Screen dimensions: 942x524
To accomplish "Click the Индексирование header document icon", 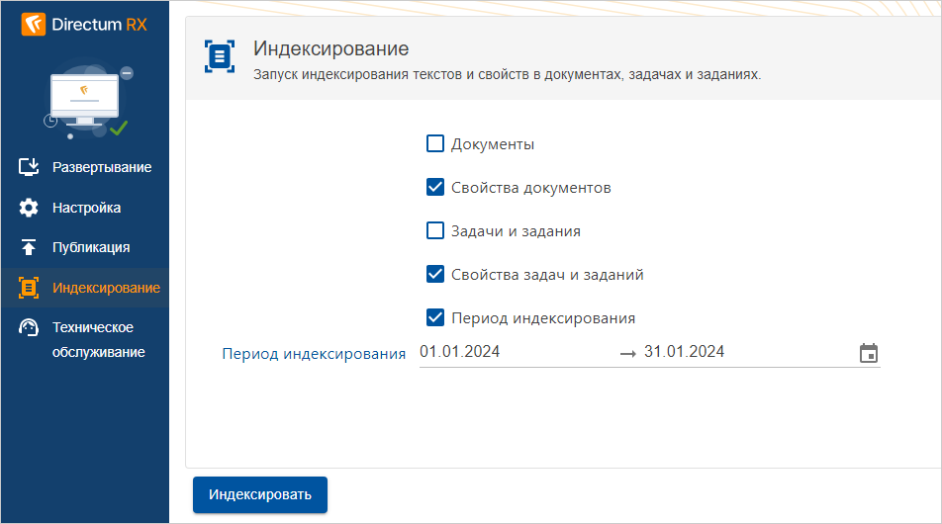I will 220,56.
